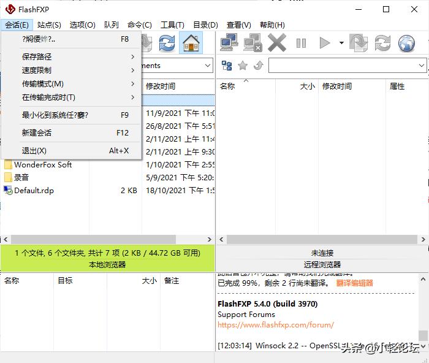Click the remote site tree icon
429x363 pixels.
[227, 66]
